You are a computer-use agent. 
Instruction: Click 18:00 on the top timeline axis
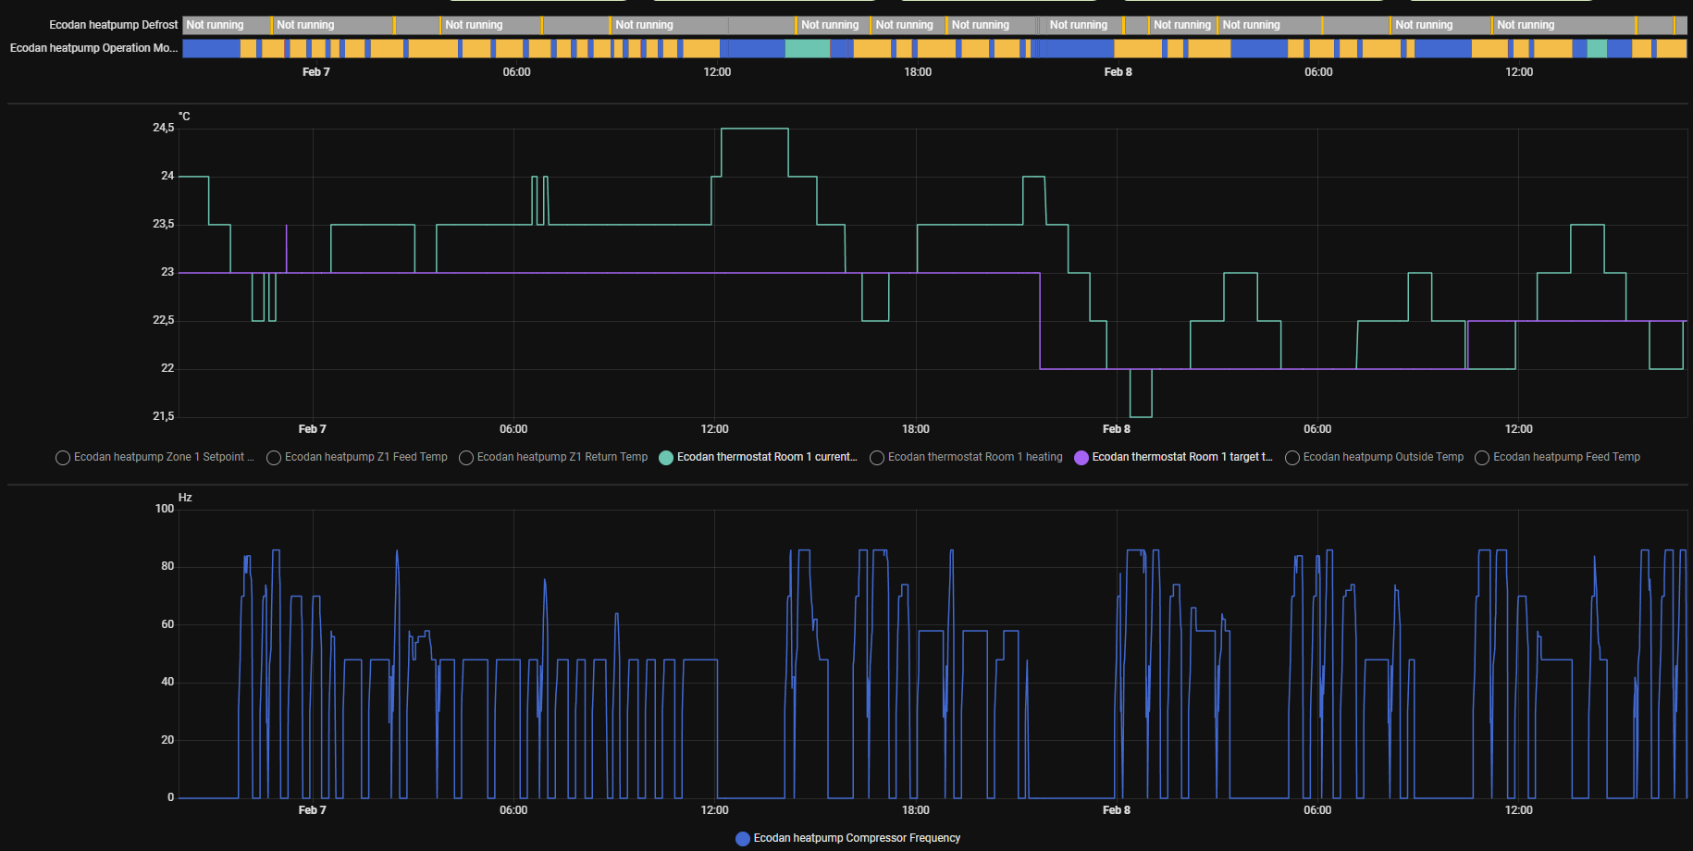917,72
